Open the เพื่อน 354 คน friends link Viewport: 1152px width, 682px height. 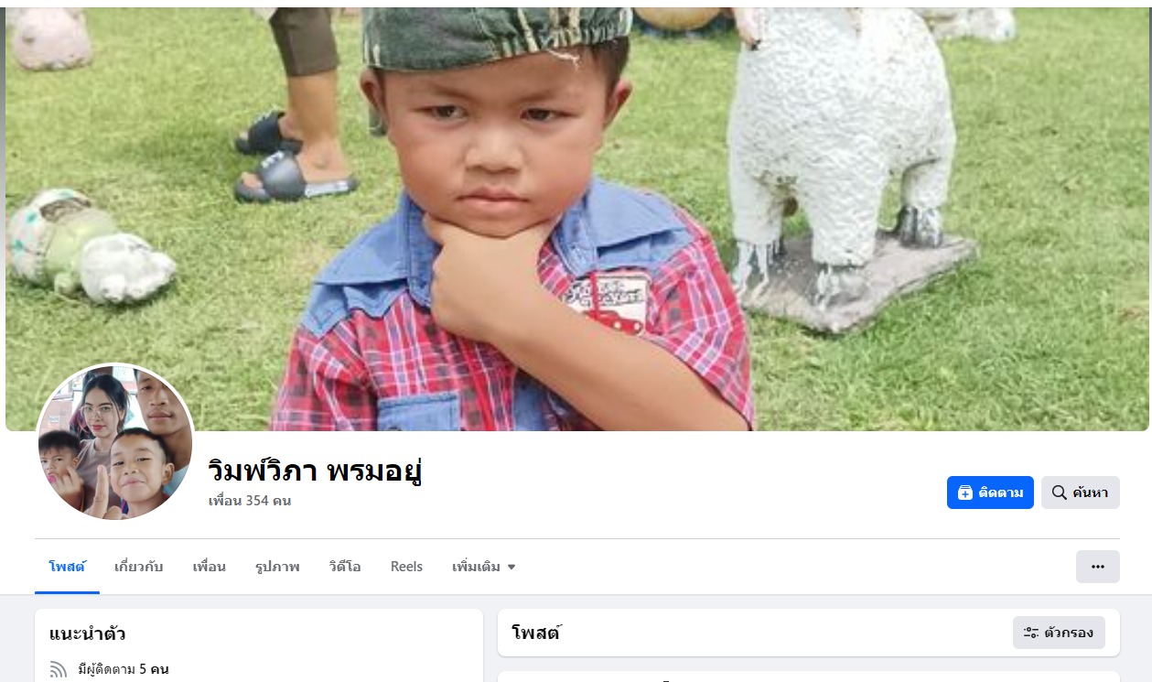(250, 501)
